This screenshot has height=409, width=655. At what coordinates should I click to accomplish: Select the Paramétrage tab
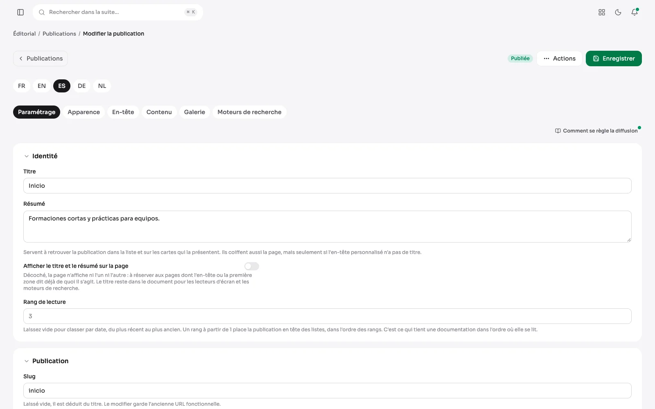coord(36,112)
